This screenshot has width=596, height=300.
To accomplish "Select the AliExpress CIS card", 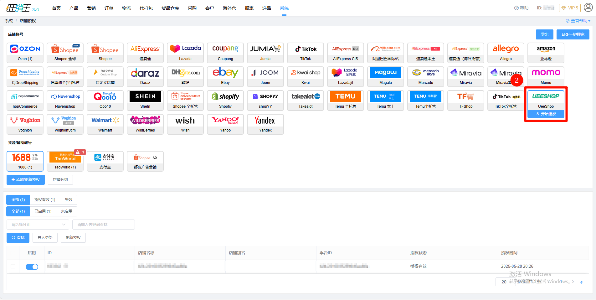I will pos(346,53).
